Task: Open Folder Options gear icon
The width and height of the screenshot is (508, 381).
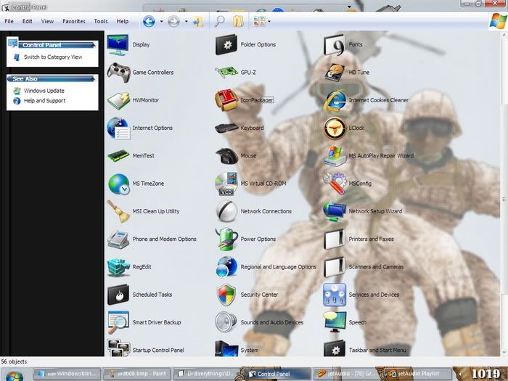Action: point(226,45)
